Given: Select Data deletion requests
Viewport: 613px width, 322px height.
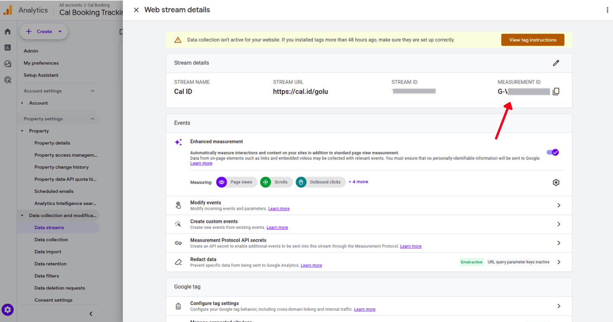Looking at the screenshot, I should (60, 288).
